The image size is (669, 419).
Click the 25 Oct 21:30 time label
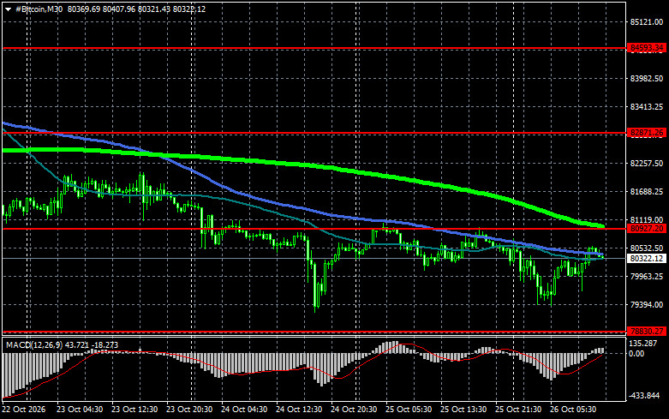[518, 410]
